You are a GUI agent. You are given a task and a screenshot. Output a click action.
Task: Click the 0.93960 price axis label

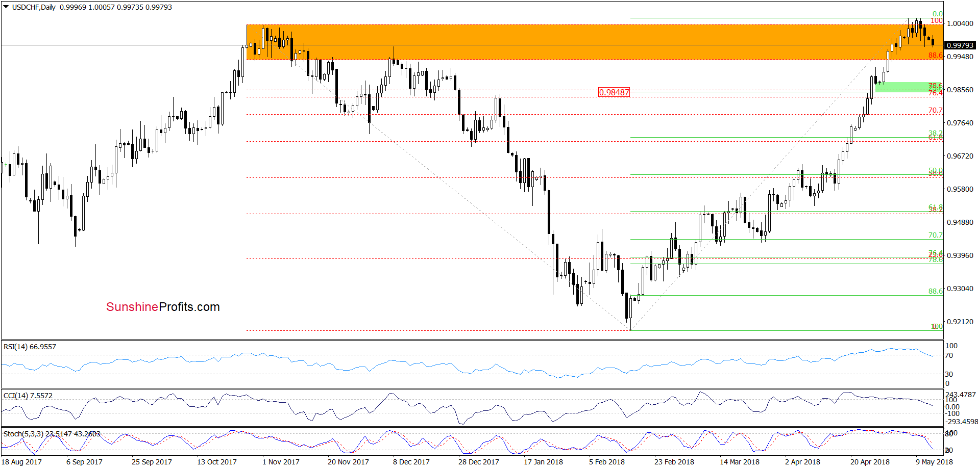click(960, 255)
